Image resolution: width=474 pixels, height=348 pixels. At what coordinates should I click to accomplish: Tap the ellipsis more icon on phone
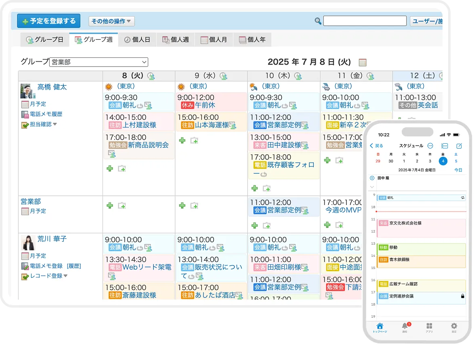click(430, 146)
